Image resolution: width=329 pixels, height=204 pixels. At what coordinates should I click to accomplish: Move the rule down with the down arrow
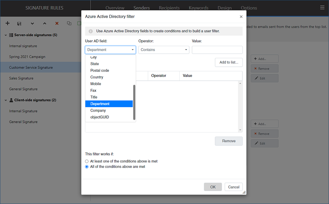(x=32, y=23)
